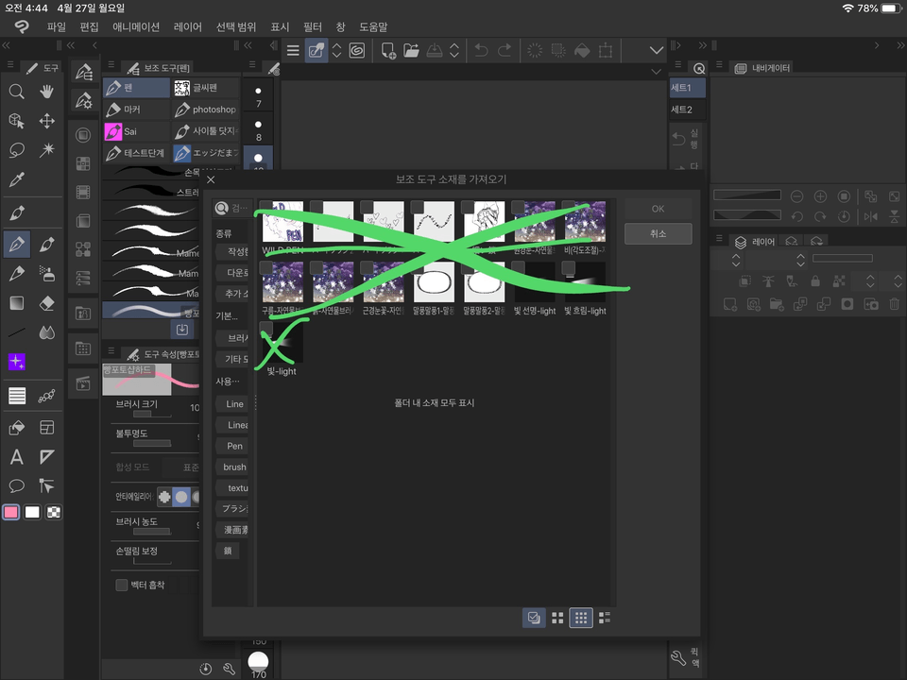Image resolution: width=907 pixels, height=680 pixels.
Task: Open hamburger menu in command bar
Action: click(293, 51)
